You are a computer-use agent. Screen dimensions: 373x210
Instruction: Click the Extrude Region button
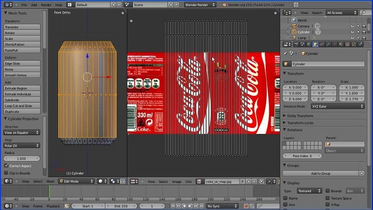[21, 88]
